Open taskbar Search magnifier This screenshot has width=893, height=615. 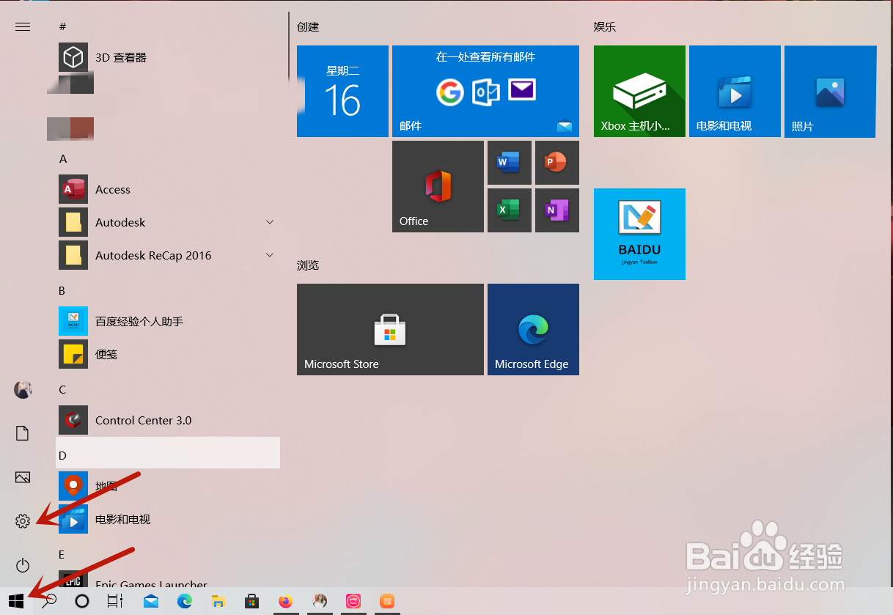point(50,601)
